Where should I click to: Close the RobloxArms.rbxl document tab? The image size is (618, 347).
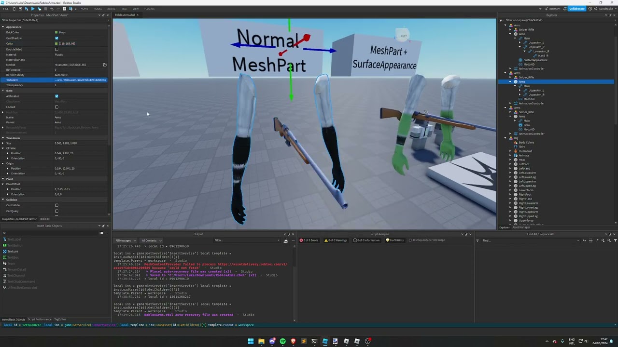(138, 15)
